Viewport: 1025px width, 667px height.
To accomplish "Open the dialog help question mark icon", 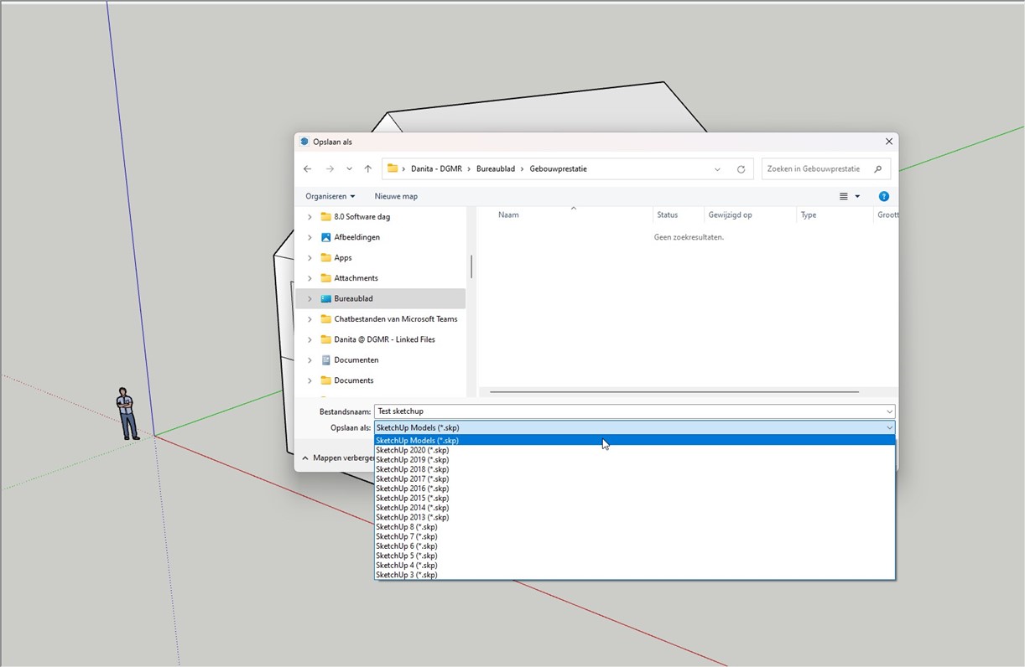I will (x=883, y=196).
